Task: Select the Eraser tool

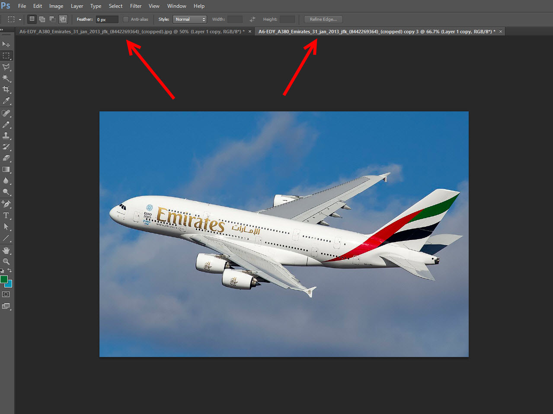Action: pos(6,158)
